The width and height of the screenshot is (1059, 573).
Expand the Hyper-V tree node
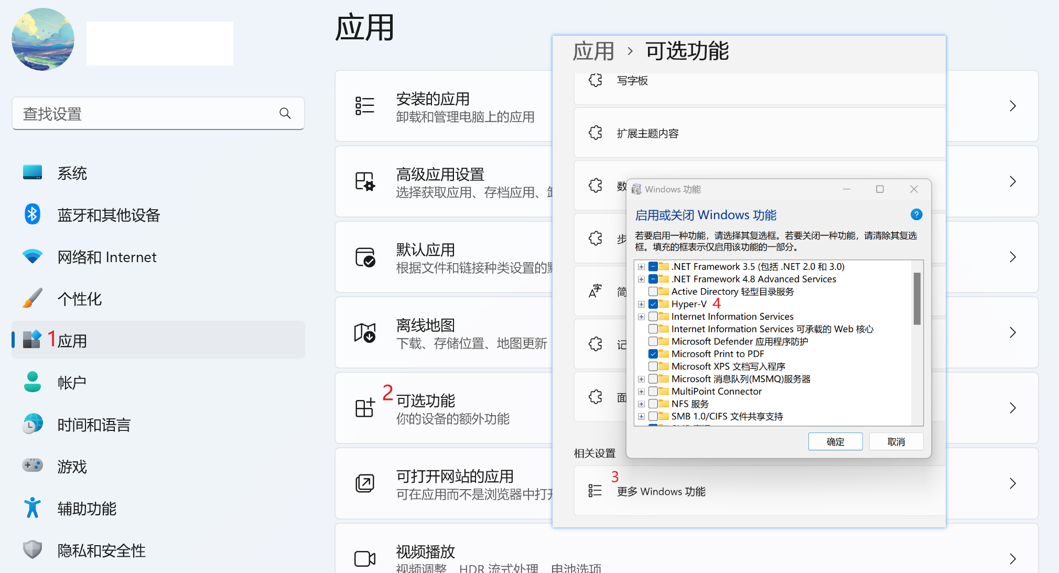click(x=641, y=304)
